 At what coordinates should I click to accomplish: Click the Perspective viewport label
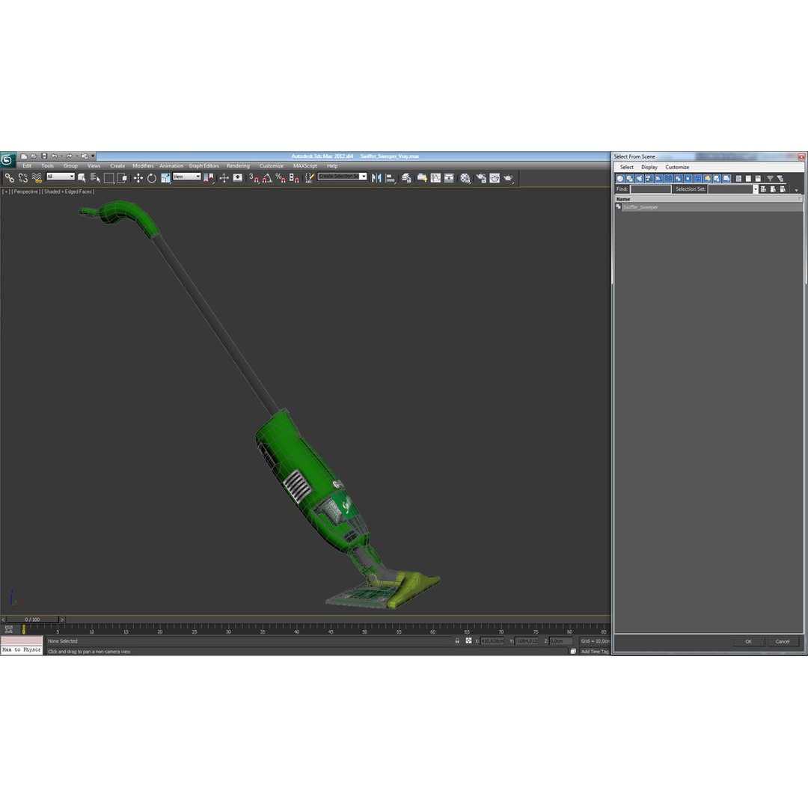25,192
